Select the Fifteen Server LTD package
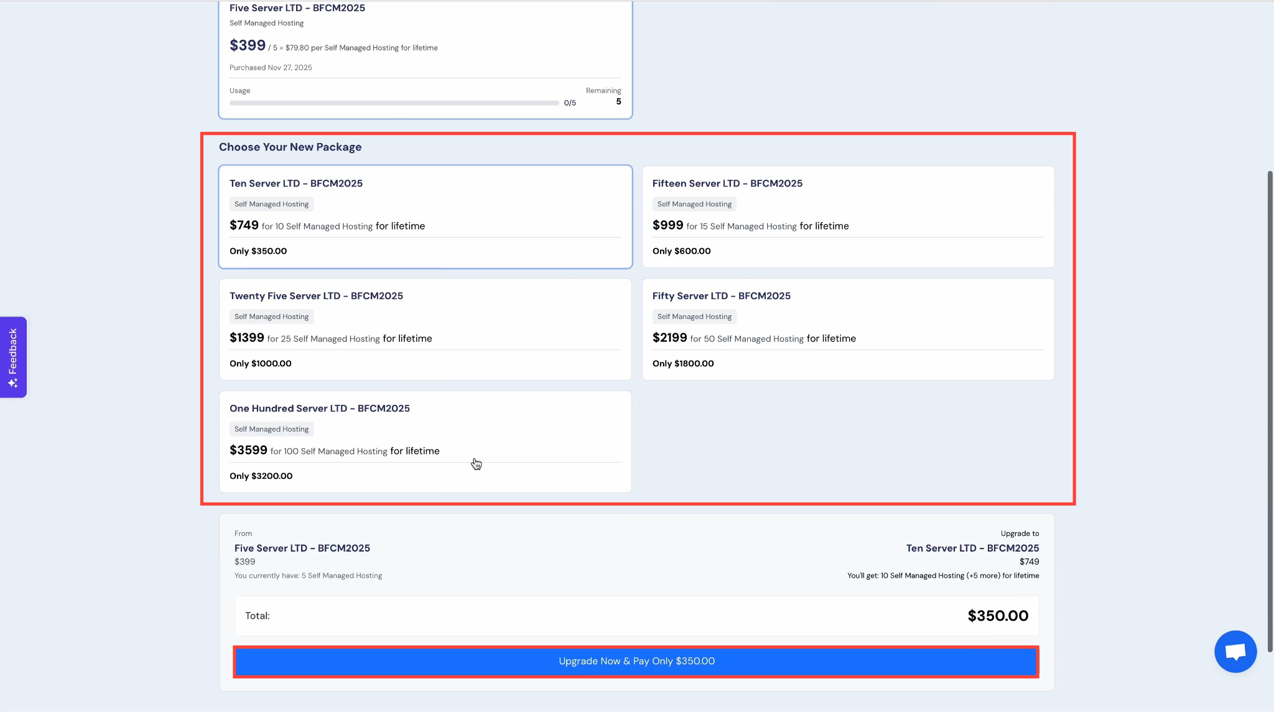The width and height of the screenshot is (1274, 712). point(847,216)
